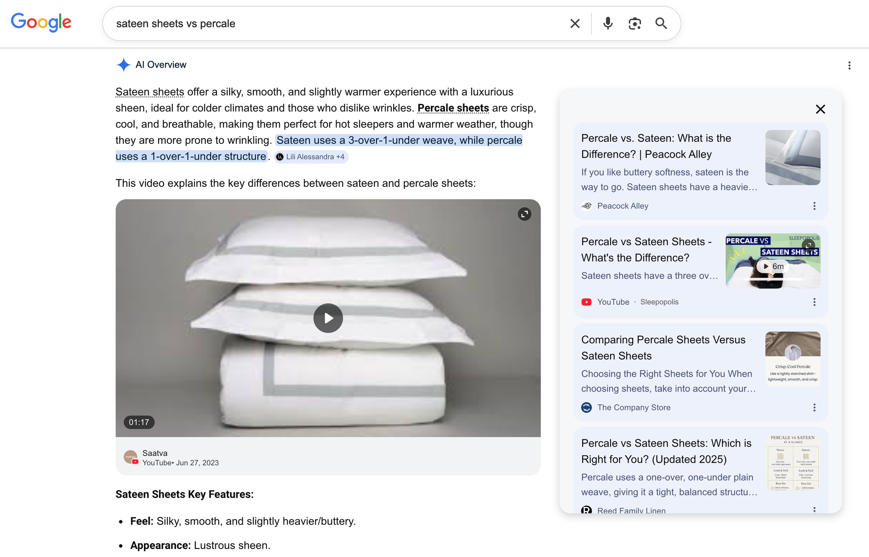Clear the search box text
Screen dimensions: 869x557
(x=575, y=24)
